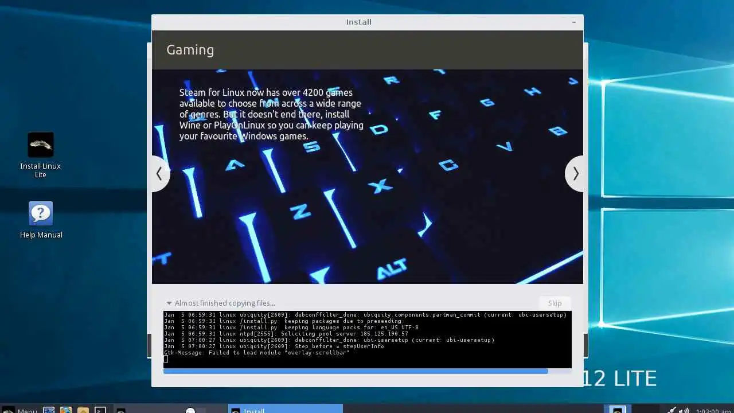Advance to the next slide with right arrow
Viewport: 734px width, 413px height.
(x=575, y=174)
